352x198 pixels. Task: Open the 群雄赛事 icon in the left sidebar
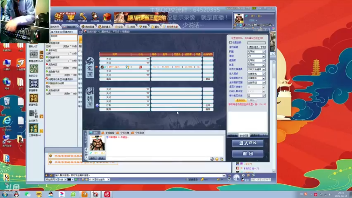34,83
